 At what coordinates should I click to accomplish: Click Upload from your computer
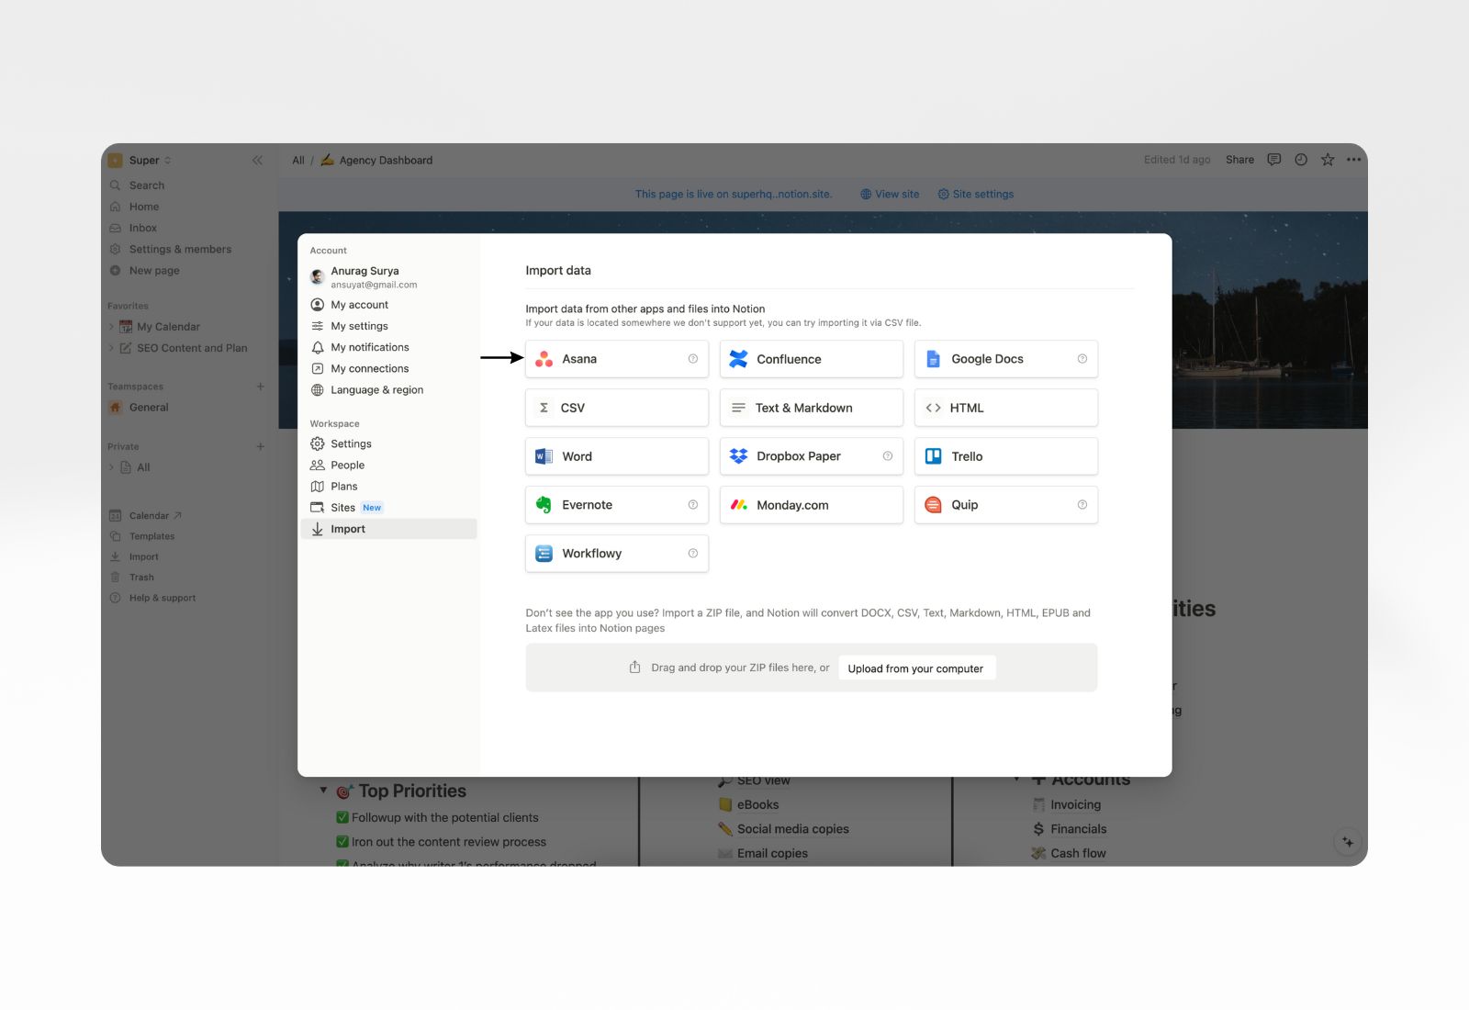pos(915,668)
